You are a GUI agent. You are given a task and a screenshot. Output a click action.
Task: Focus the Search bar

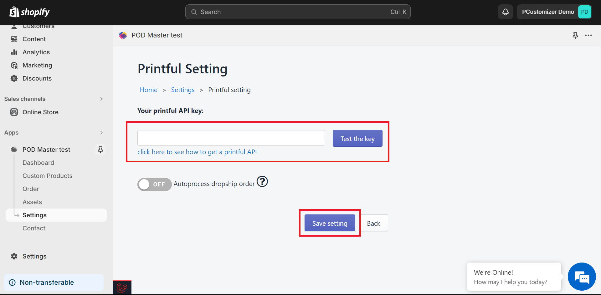298,12
